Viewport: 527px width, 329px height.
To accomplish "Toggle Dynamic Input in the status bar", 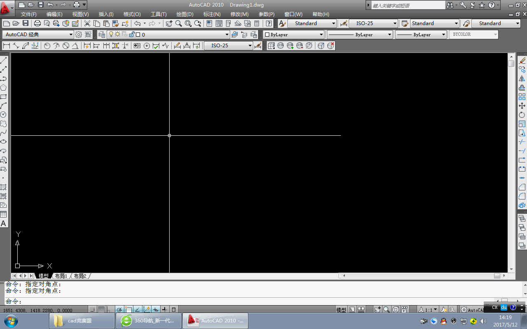I will point(156,310).
